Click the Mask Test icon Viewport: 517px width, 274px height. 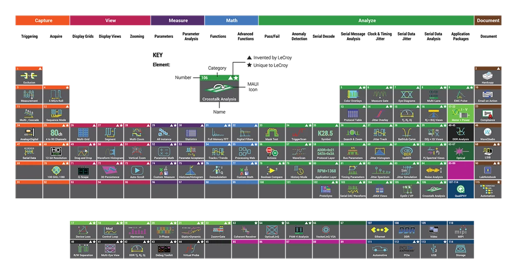[272, 133]
